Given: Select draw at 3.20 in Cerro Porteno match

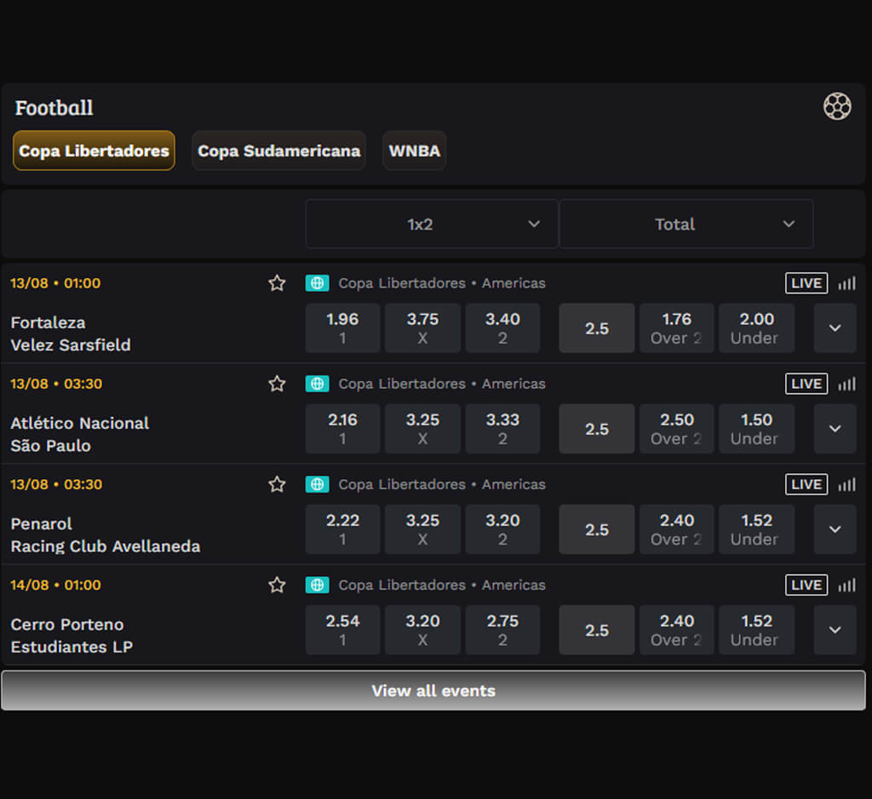Looking at the screenshot, I should [422, 630].
